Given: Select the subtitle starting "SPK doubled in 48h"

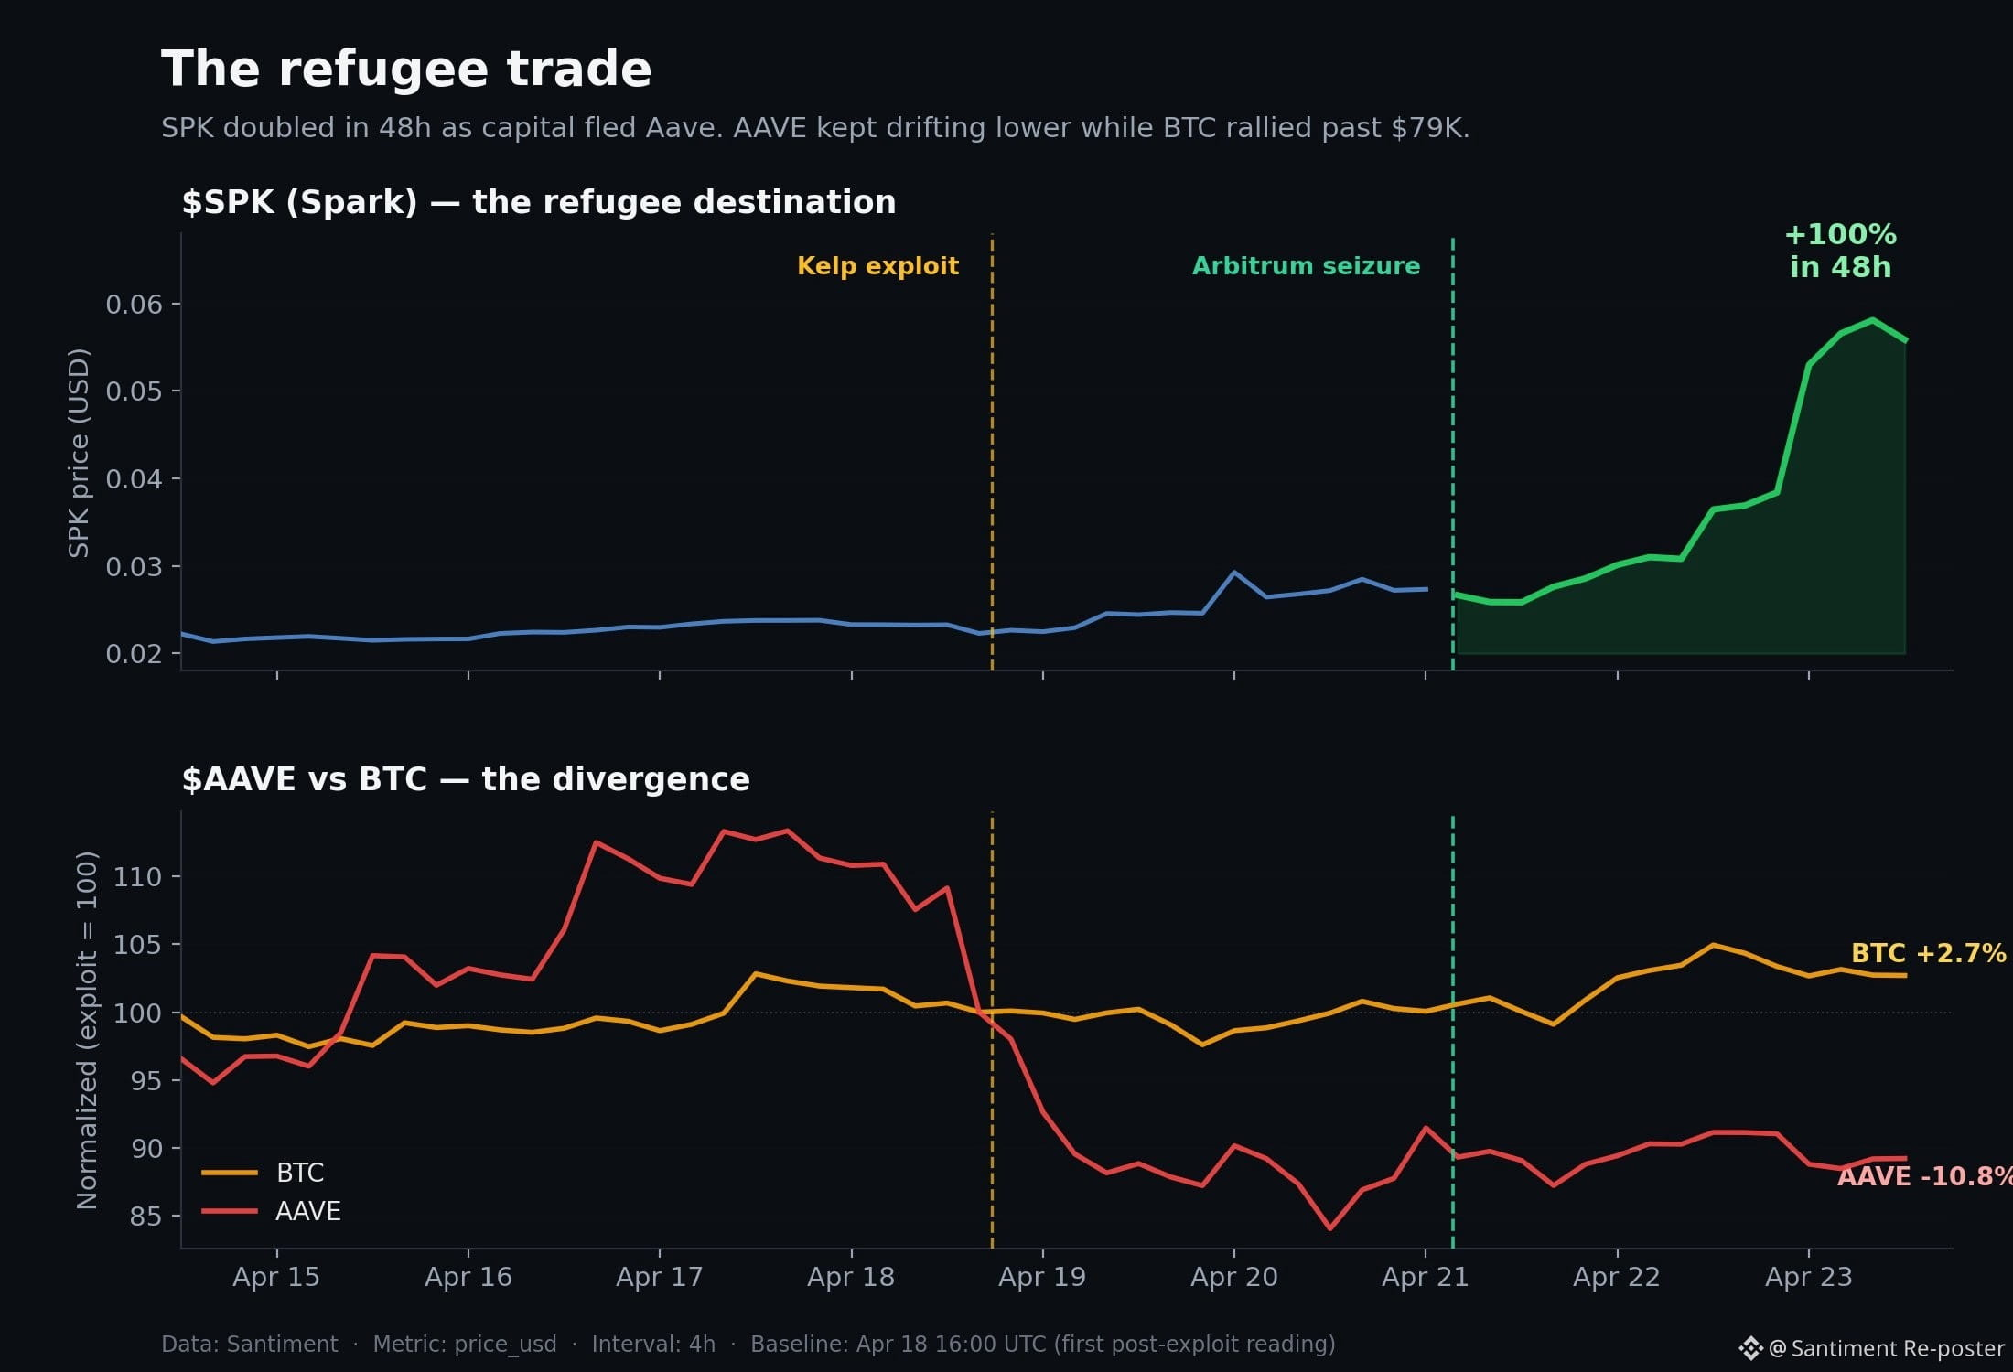Looking at the screenshot, I should click(815, 128).
